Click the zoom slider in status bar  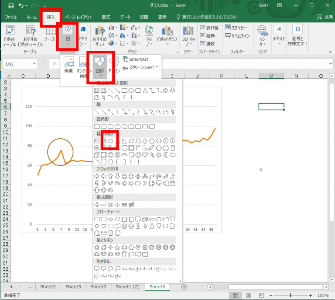[x=291, y=295]
